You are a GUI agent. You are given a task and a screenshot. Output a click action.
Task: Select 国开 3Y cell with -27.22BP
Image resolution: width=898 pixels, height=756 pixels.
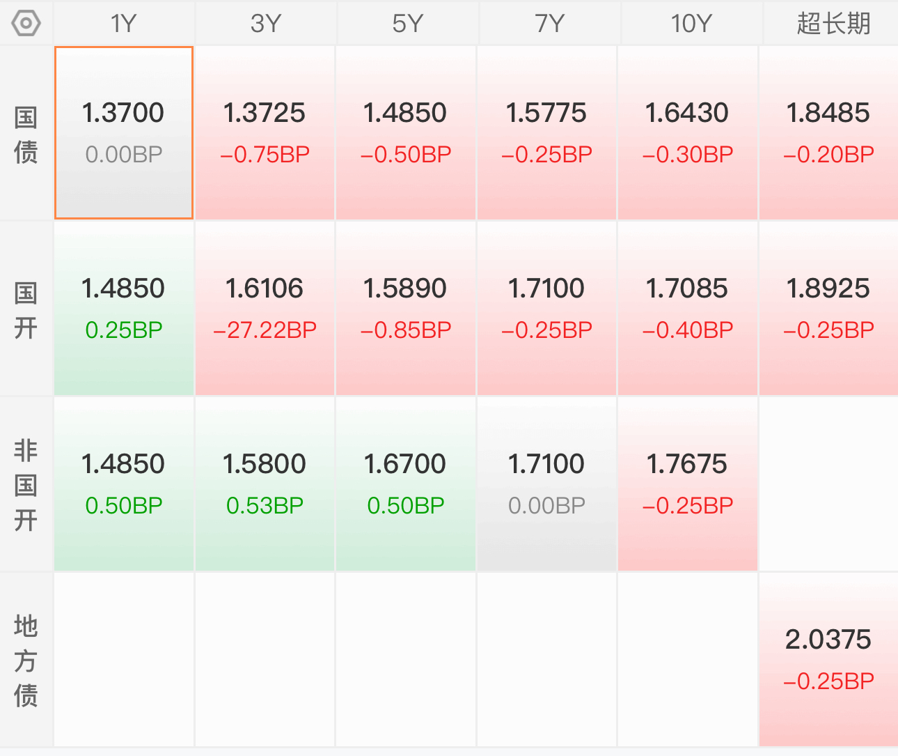pyautogui.click(x=265, y=309)
